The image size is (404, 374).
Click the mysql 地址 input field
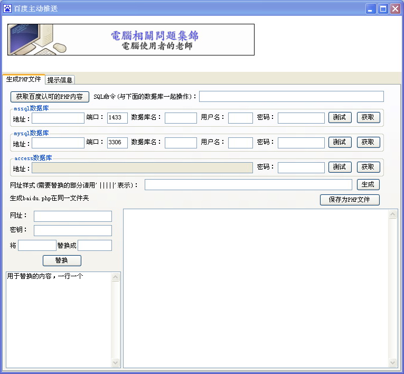click(58, 143)
